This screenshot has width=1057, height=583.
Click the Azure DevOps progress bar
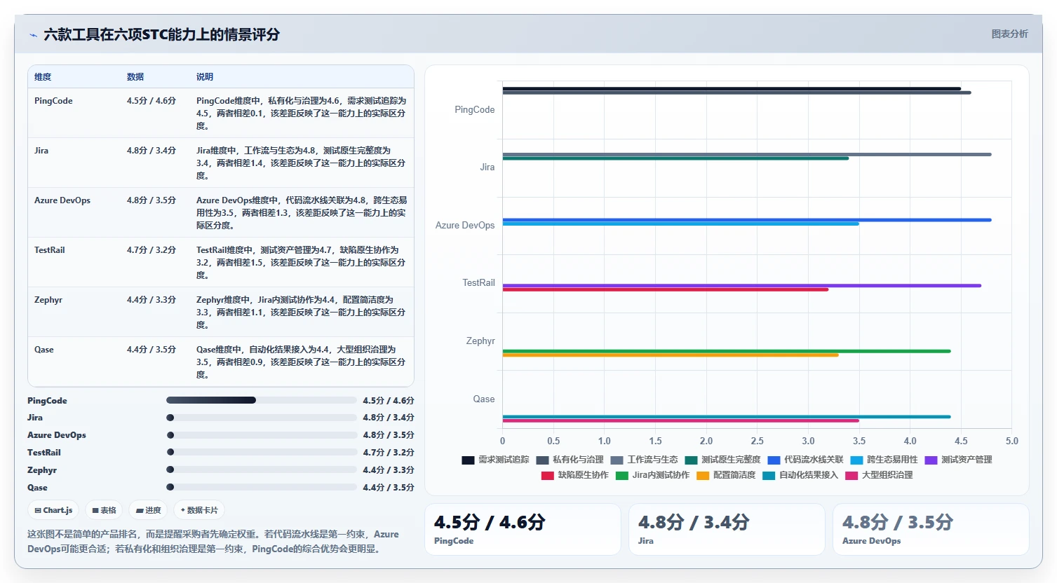click(x=262, y=435)
